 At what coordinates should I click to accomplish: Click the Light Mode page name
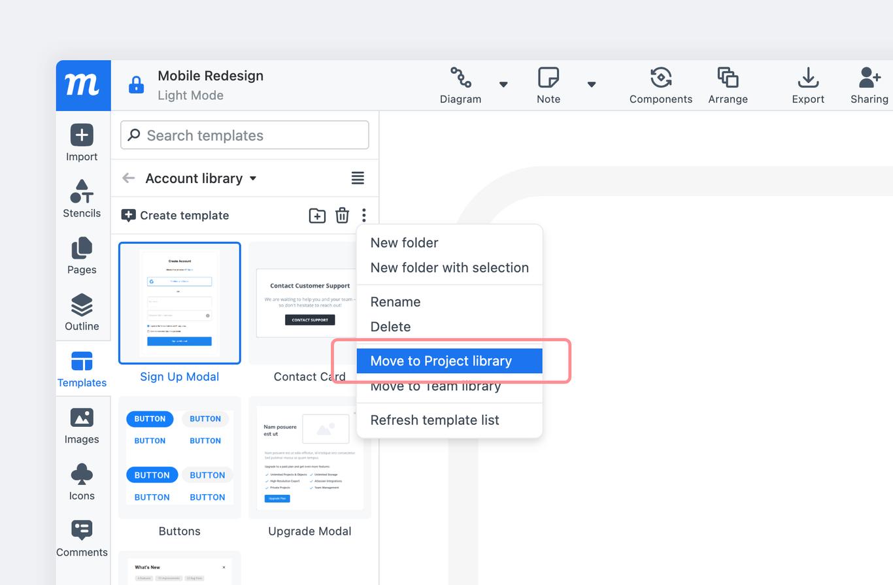pos(190,95)
